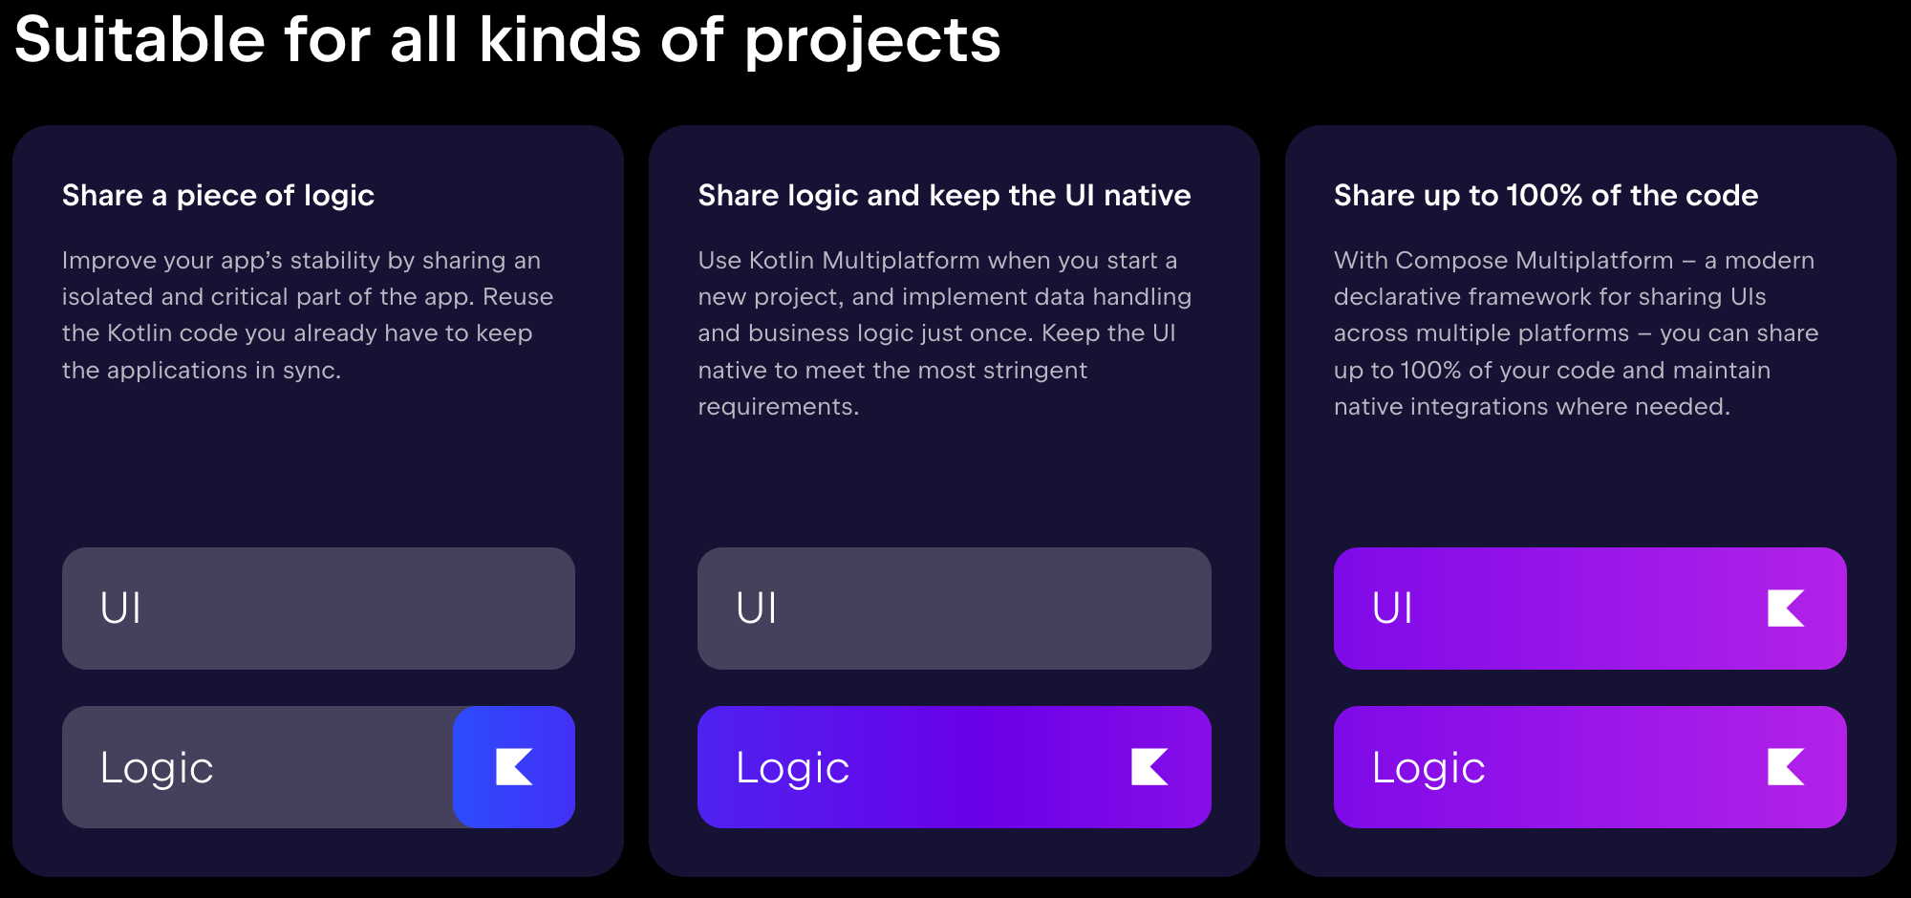The image size is (1911, 898).
Task: Click "the applications in sync" text line
Action: (x=201, y=371)
